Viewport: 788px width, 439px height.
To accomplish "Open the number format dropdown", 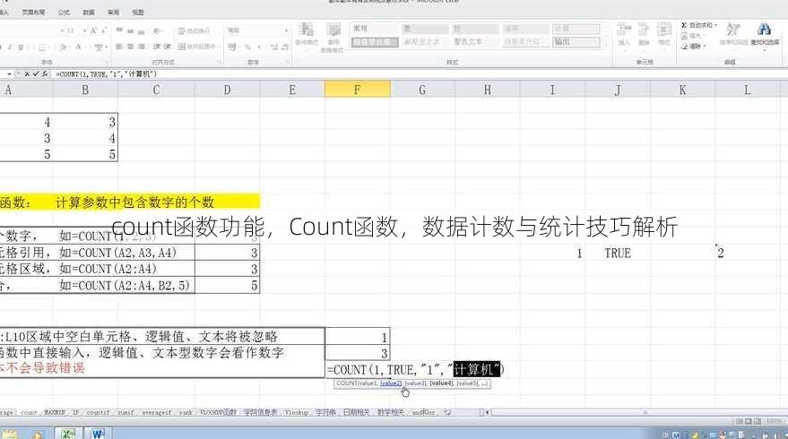I will (x=287, y=30).
